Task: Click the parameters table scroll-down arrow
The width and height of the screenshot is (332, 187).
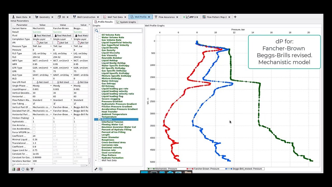Action: click(89, 163)
